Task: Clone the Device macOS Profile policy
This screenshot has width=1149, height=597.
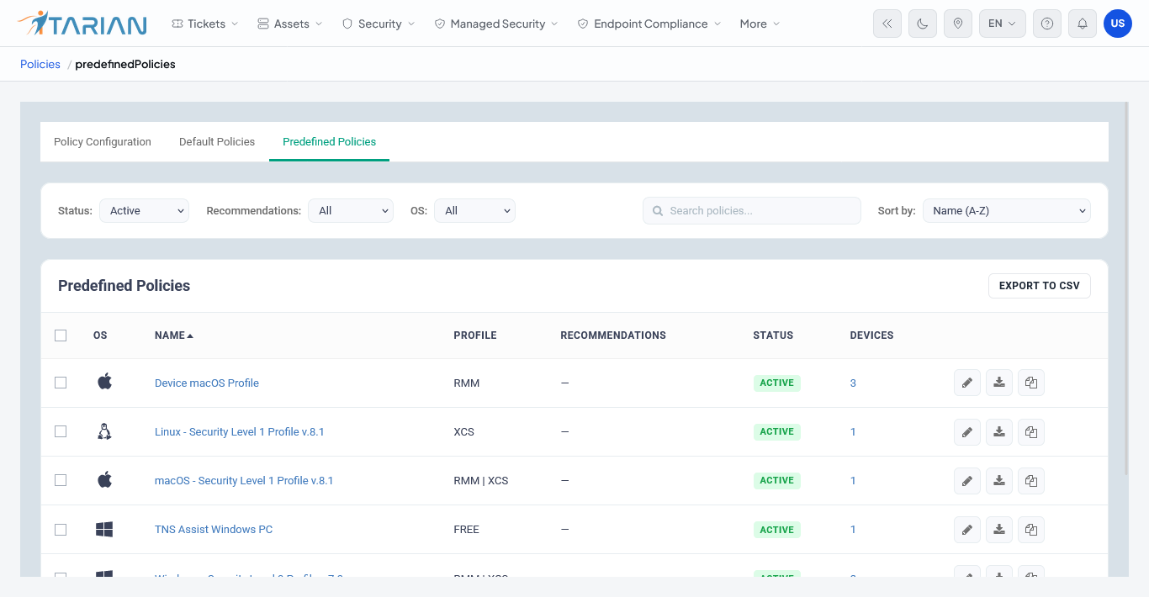Action: 1031,383
